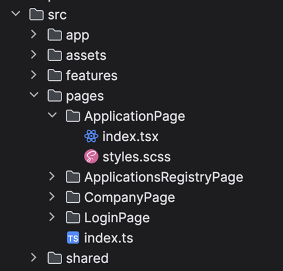Screen dimensions: 283x271
Task: Expand the features folder chevron
Action: (x=33, y=75)
